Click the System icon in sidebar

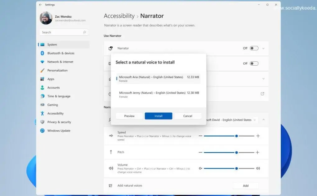tap(42, 44)
